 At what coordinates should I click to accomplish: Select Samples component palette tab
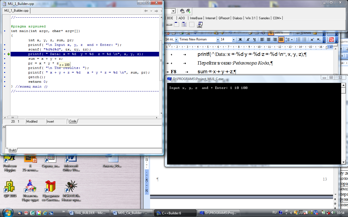coord(264,18)
